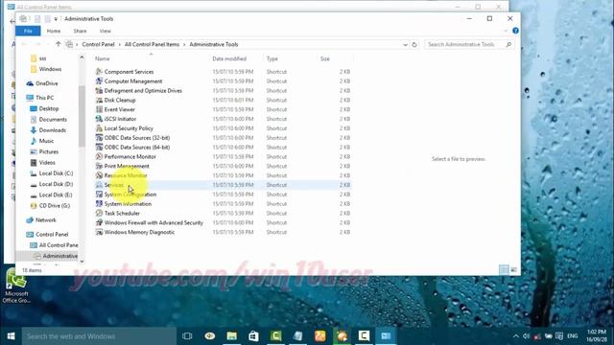
Task: Open the Home ribbon tab
Action: tap(54, 31)
